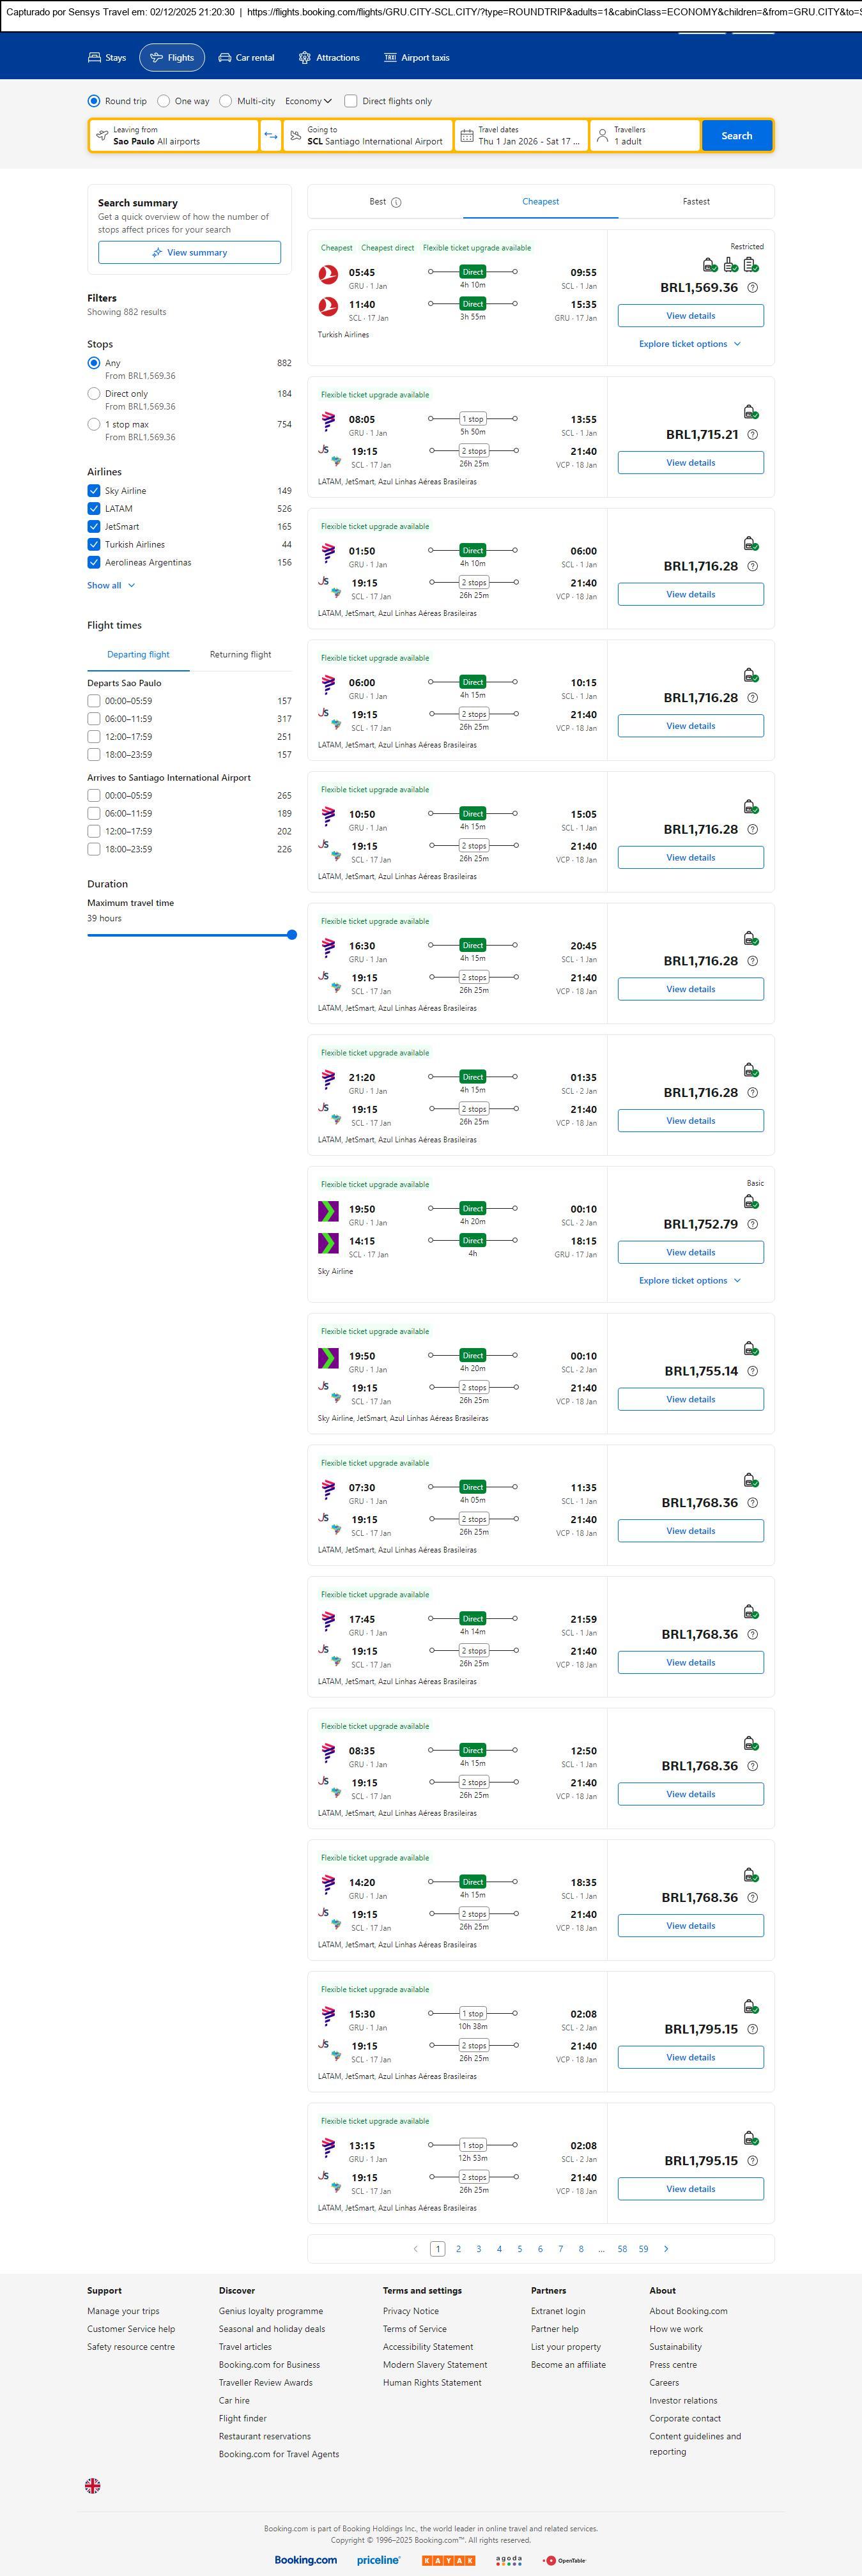Click price info icon beside BRL1,752.79
This screenshot has width=862, height=2576.
[753, 1224]
